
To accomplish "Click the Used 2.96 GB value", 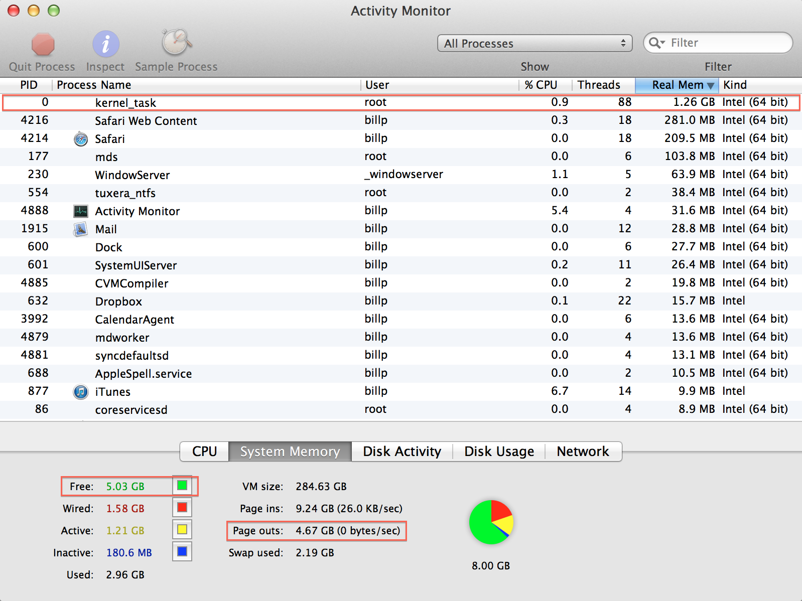I will [x=125, y=575].
